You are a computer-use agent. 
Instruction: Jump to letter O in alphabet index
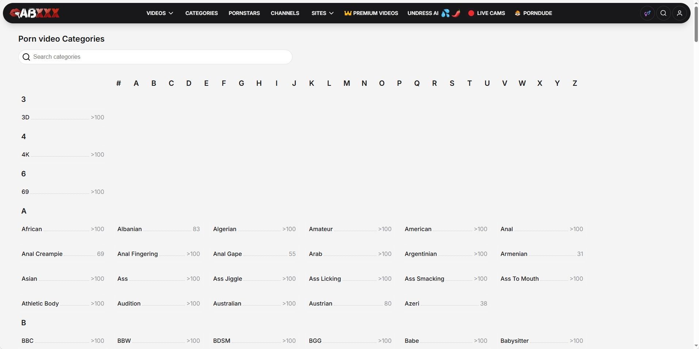(382, 83)
